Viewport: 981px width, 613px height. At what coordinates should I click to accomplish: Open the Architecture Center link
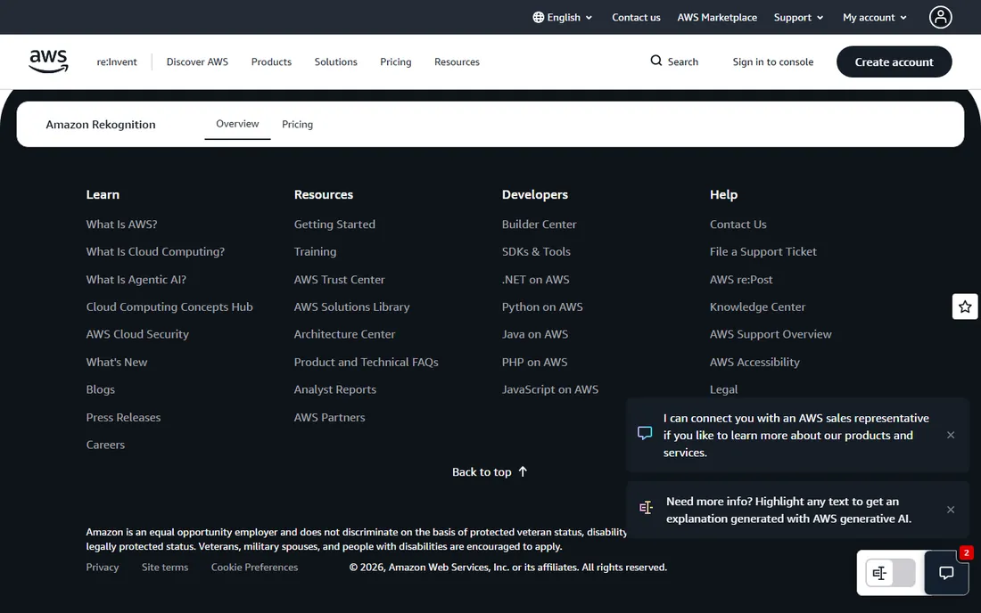(344, 334)
